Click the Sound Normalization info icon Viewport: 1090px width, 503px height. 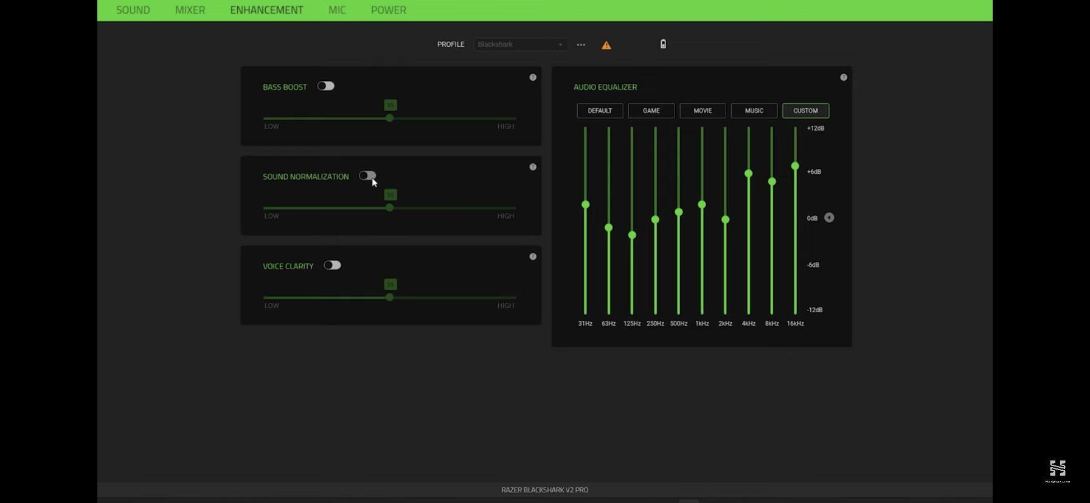click(x=533, y=167)
